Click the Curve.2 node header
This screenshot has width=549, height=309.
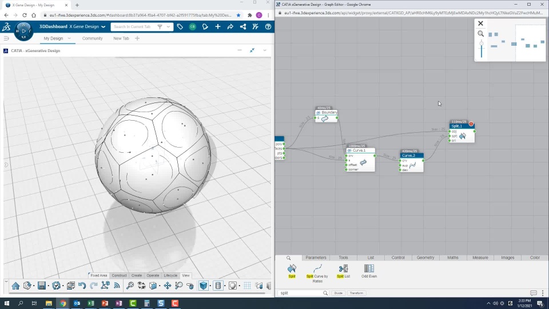pos(411,155)
